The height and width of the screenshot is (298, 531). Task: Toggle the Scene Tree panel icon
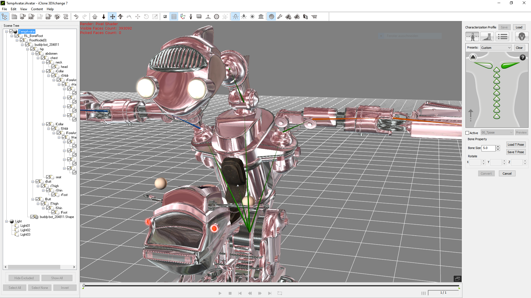click(5, 17)
